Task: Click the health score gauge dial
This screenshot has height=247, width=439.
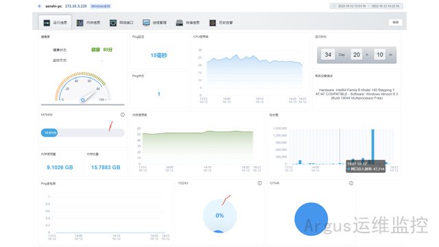Action: coord(82,87)
